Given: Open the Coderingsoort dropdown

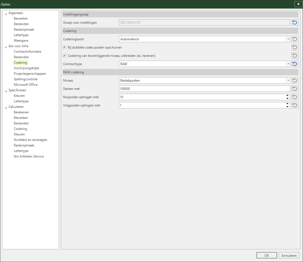Looking at the screenshot, I should [x=288, y=39].
